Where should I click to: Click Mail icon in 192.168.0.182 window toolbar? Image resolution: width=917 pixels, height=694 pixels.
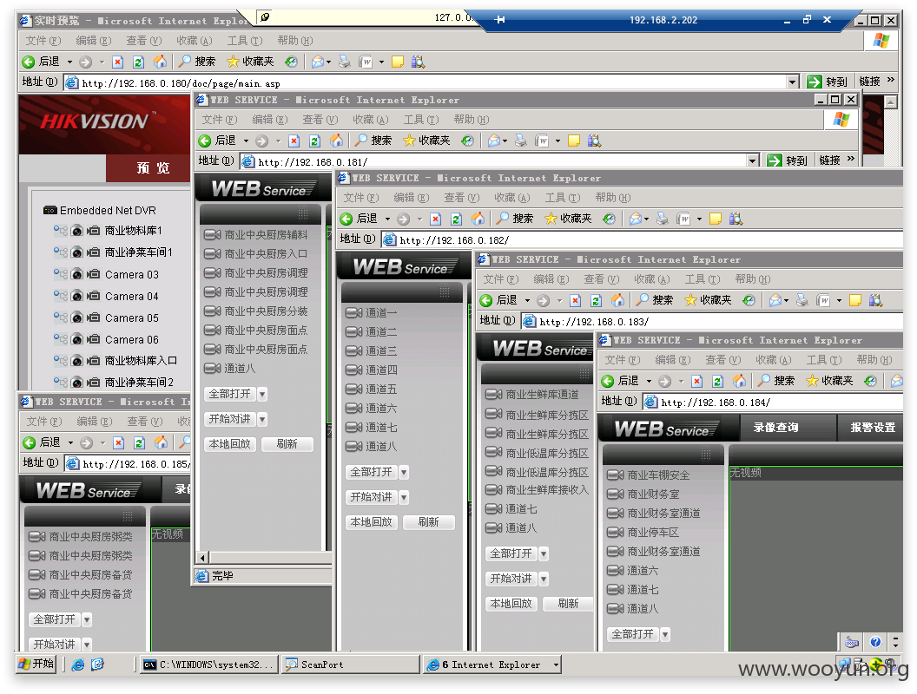tap(636, 219)
